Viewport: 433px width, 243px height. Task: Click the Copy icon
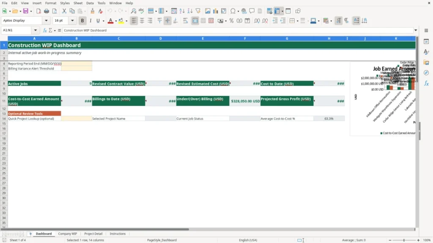pyautogui.click(x=72, y=11)
